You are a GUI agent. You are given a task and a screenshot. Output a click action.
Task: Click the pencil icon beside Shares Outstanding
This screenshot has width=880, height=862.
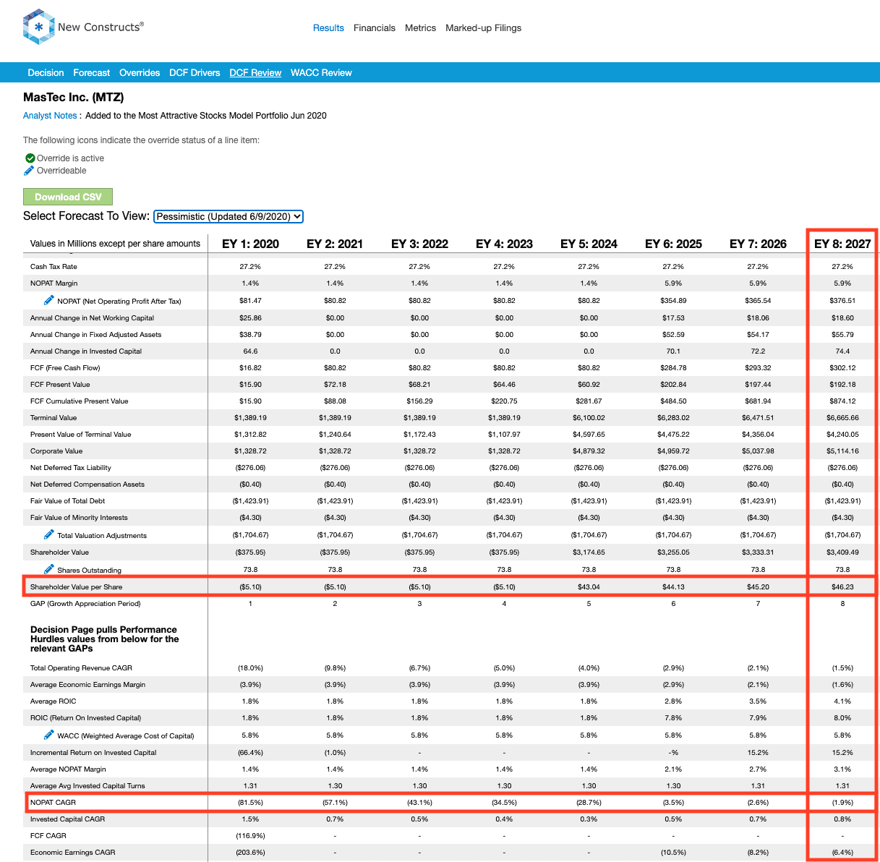49,568
